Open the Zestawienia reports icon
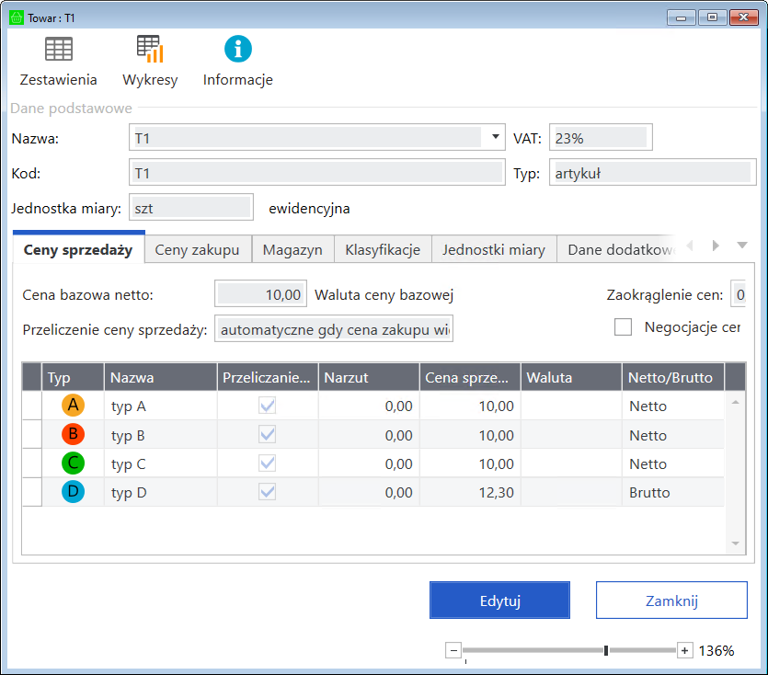 [59, 50]
